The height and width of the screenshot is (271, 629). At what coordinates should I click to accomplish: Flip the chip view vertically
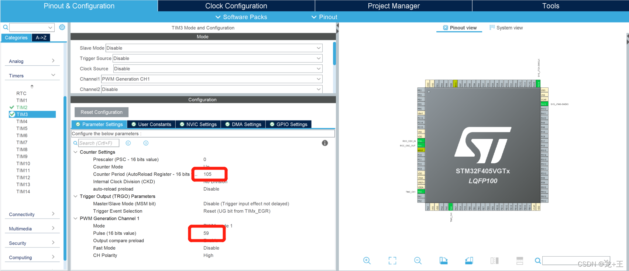click(520, 261)
